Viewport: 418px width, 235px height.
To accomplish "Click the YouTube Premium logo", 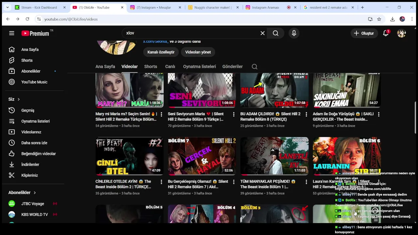I will pos(35,33).
